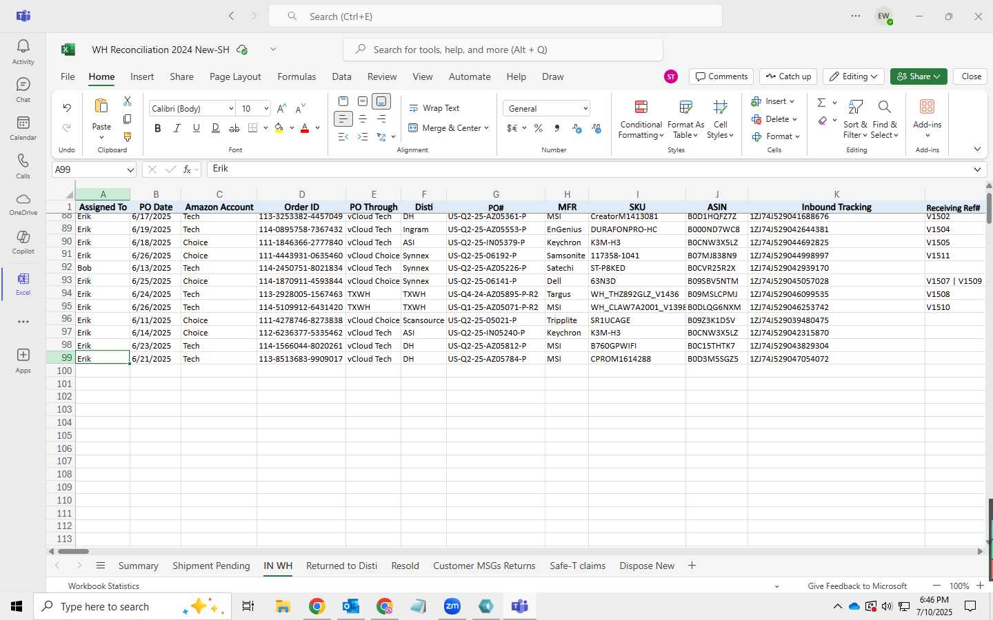
Task: Apply strikethrough formatting
Action: 234,128
